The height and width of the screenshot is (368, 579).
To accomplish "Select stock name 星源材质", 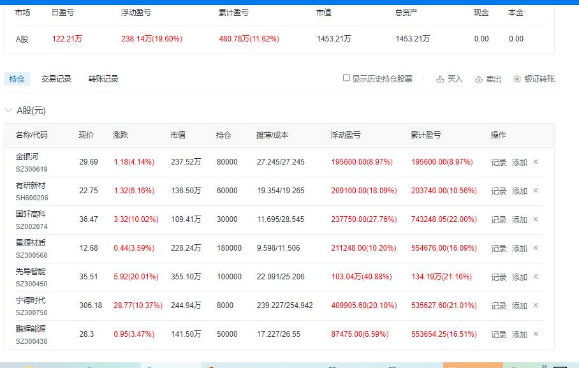I will [30, 243].
